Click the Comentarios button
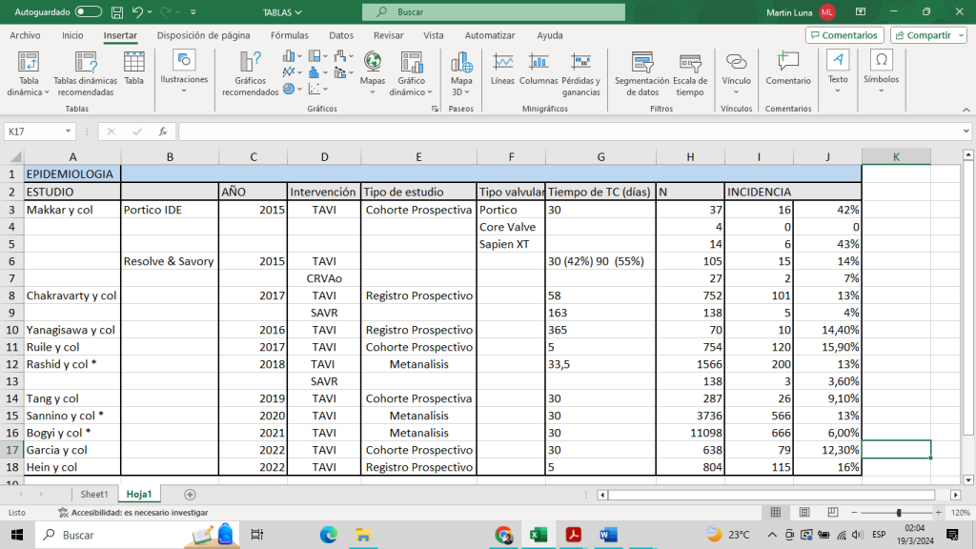 point(844,35)
